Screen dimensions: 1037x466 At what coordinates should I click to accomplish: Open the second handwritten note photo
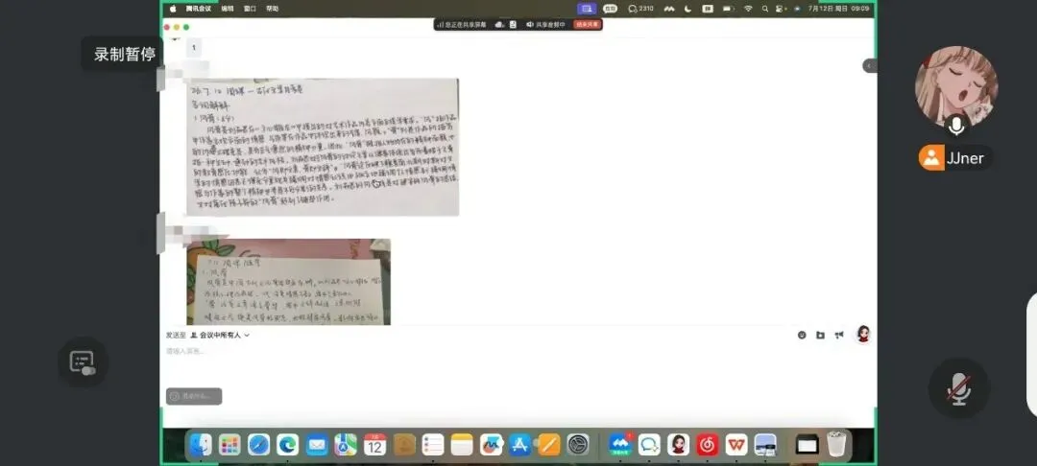[x=288, y=282]
